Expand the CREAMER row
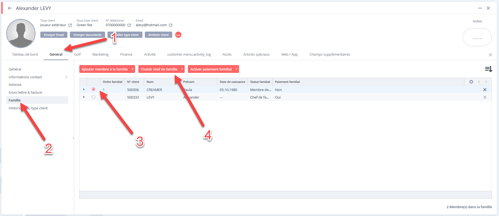 [x=84, y=89]
